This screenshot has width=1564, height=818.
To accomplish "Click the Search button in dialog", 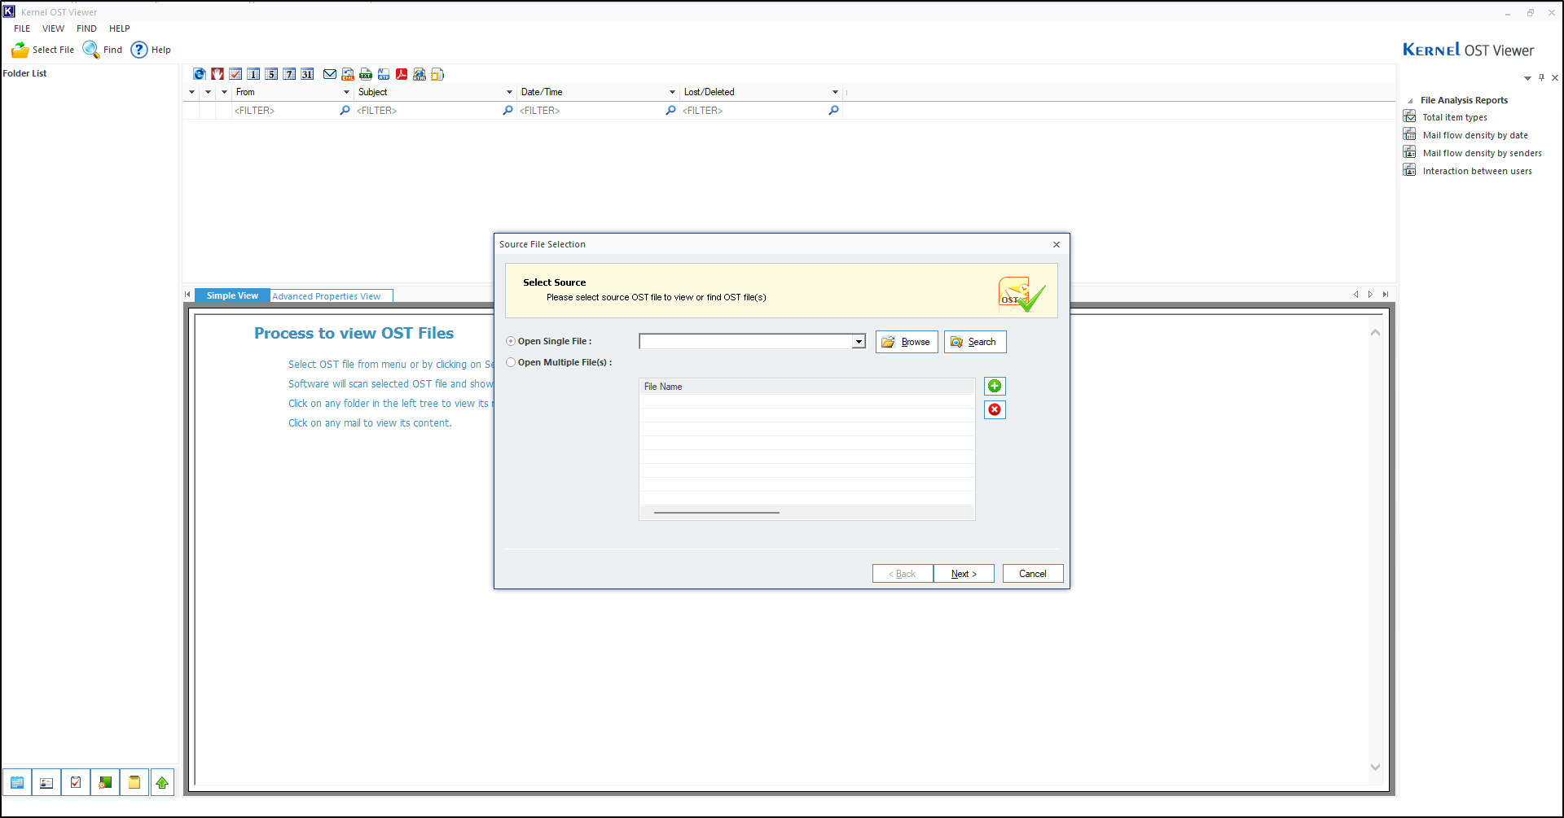I will click(x=975, y=342).
